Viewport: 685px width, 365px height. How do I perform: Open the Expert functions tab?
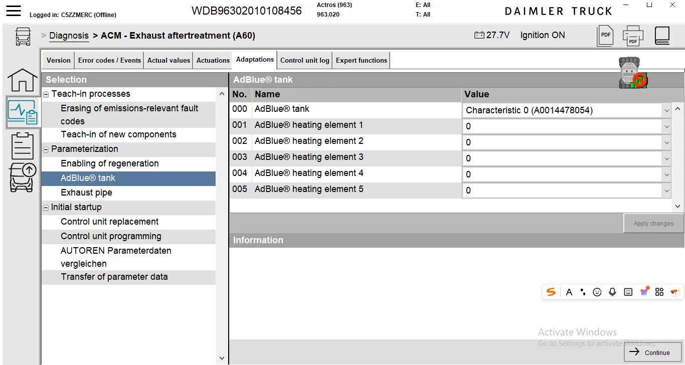[362, 60]
